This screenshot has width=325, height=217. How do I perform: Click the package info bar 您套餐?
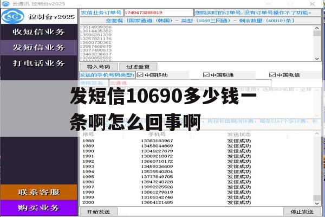200,21
